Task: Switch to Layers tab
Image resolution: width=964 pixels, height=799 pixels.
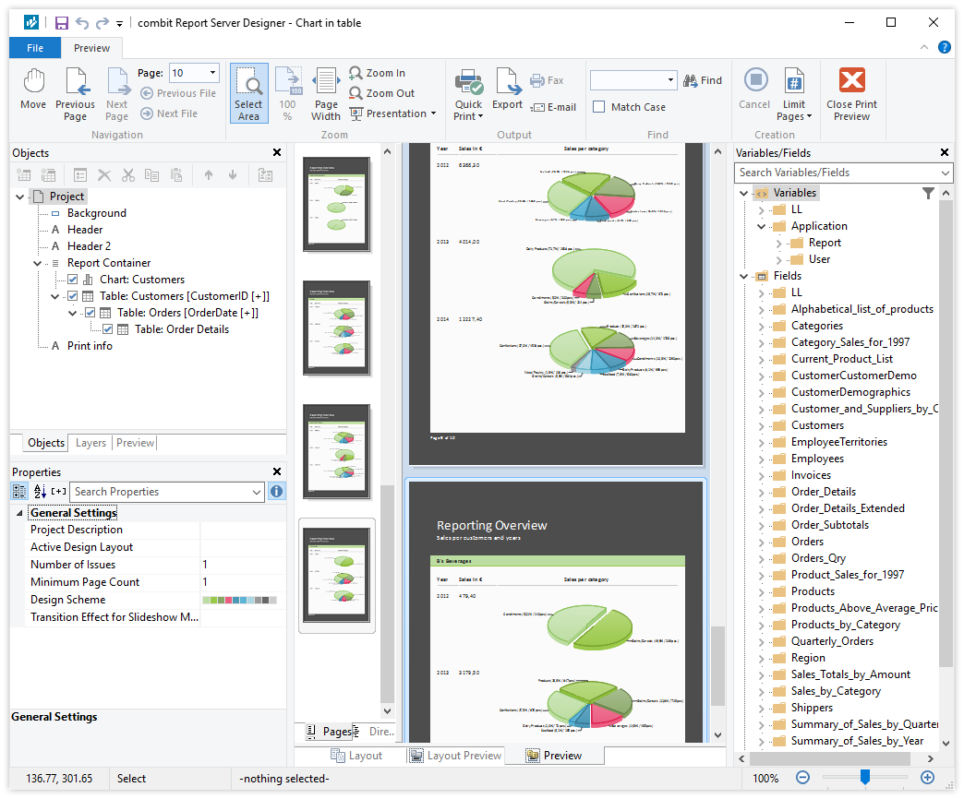Action: 90,443
